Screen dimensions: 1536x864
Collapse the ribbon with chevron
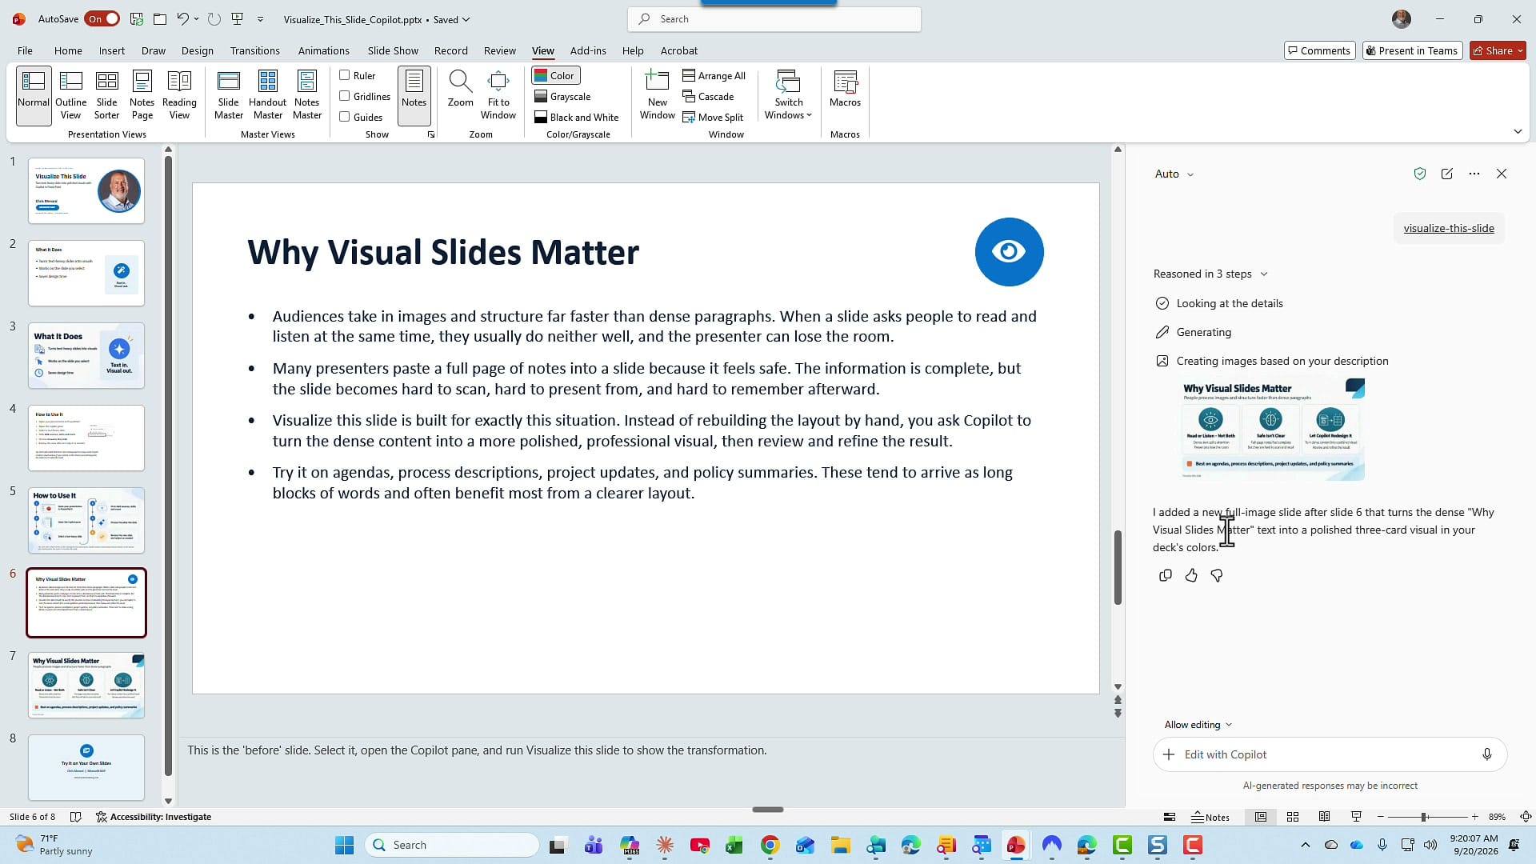point(1518,131)
